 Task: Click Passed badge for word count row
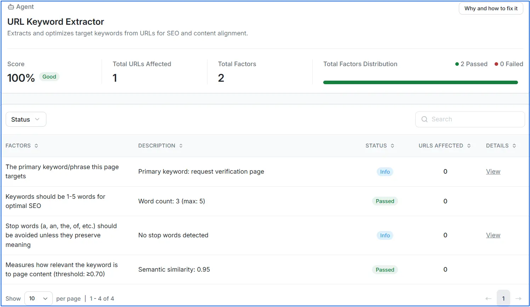(x=385, y=201)
